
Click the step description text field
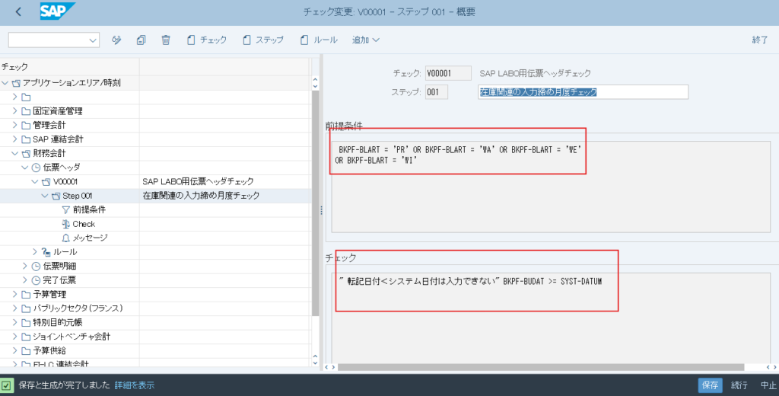583,92
